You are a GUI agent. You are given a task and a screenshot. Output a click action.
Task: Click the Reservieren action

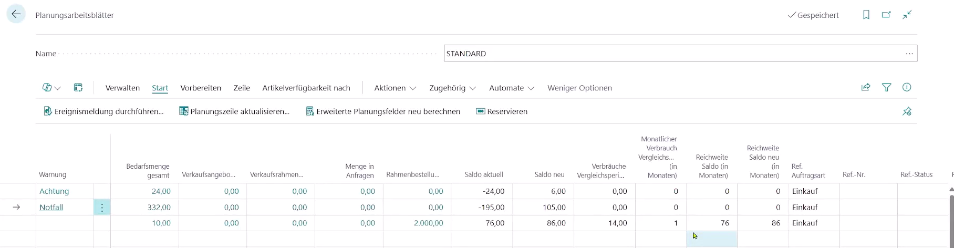tap(502, 111)
